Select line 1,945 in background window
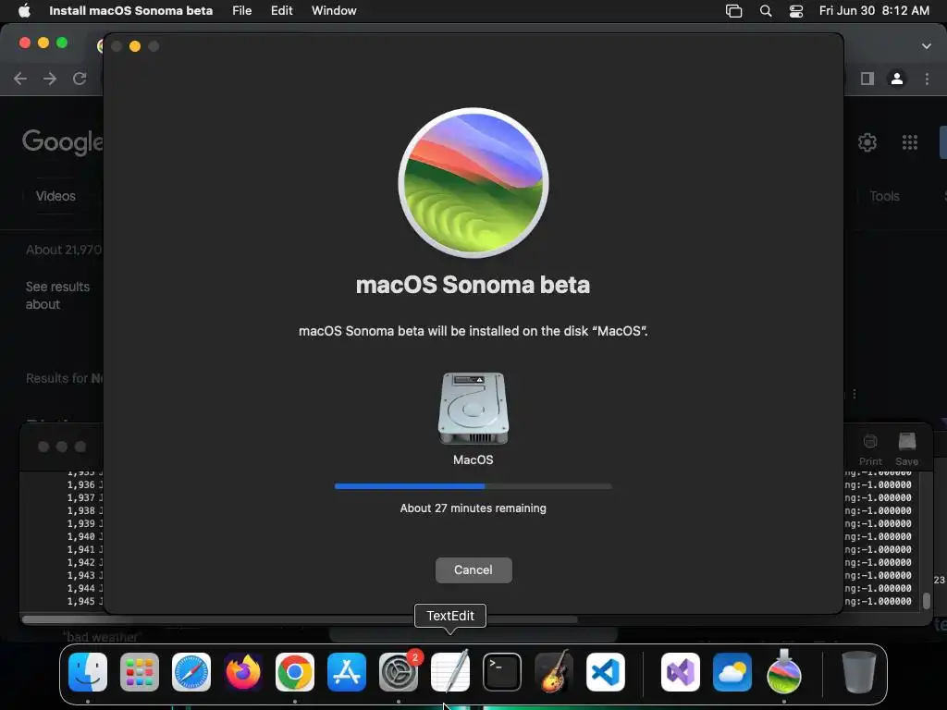 81,601
